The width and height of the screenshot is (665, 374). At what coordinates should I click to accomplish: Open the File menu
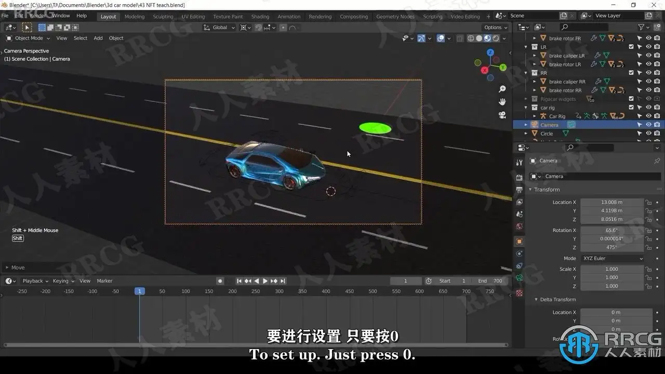pos(5,16)
